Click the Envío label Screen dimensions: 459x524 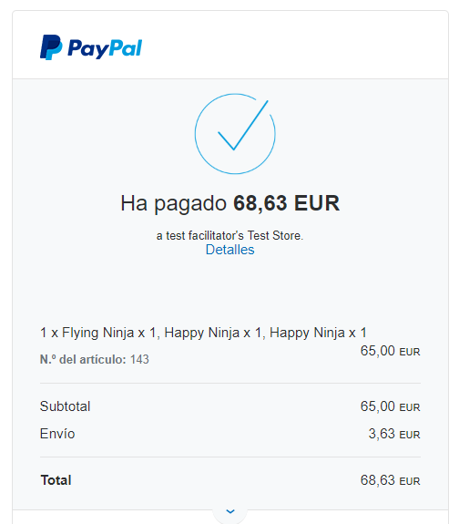57,434
